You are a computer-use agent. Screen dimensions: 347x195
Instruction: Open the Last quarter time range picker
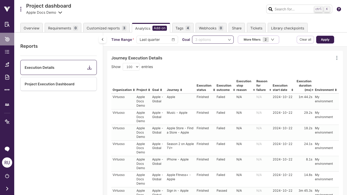pyautogui.click(x=157, y=40)
